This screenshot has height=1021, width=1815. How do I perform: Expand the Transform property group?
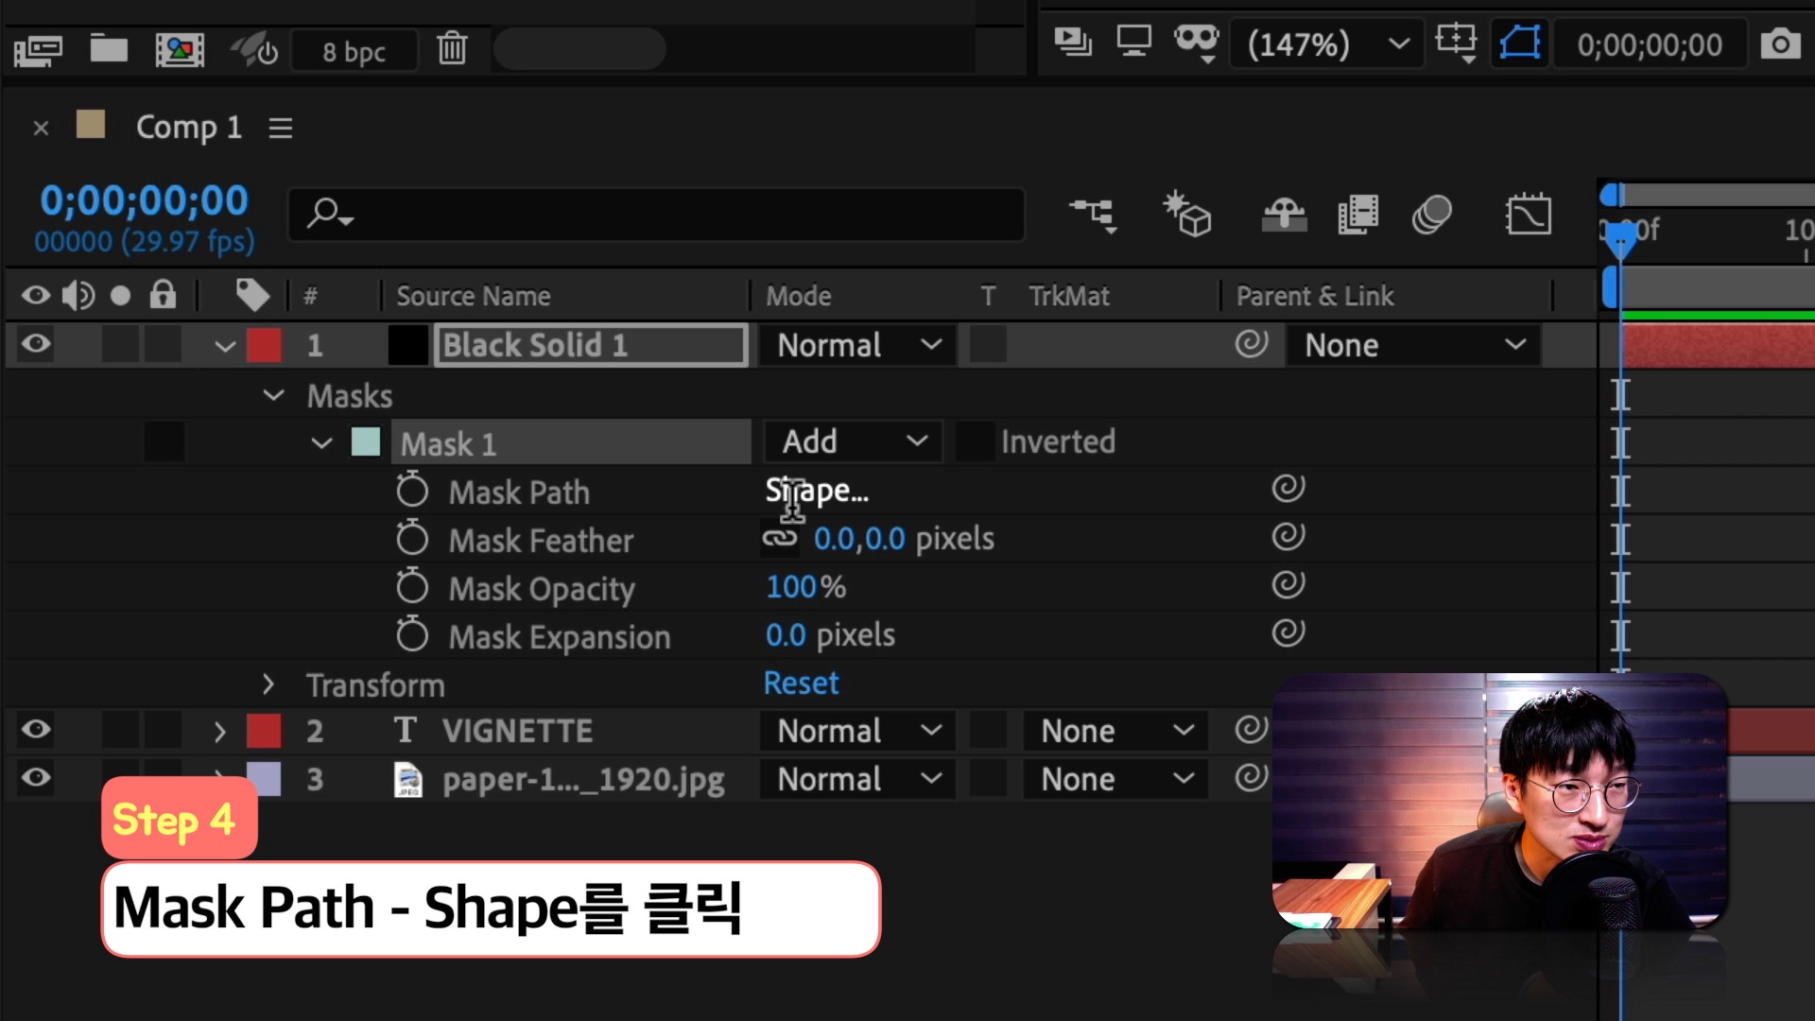[268, 684]
